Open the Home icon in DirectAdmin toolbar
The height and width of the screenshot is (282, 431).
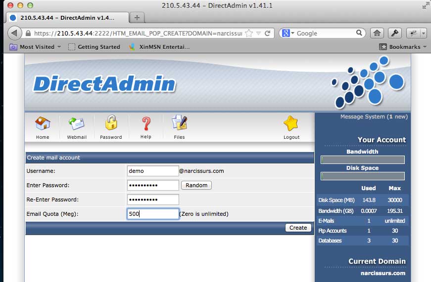(43, 123)
